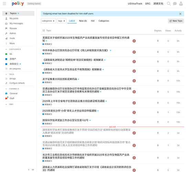Select the green kb category swatch
The height and width of the screenshot is (172, 186).
point(6,54)
